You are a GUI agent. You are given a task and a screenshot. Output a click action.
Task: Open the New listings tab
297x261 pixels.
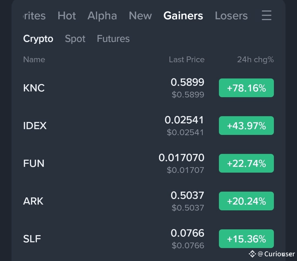point(140,16)
